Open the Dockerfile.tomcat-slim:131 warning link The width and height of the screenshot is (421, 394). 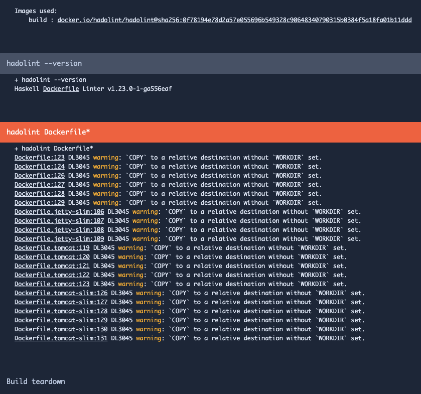click(61, 338)
